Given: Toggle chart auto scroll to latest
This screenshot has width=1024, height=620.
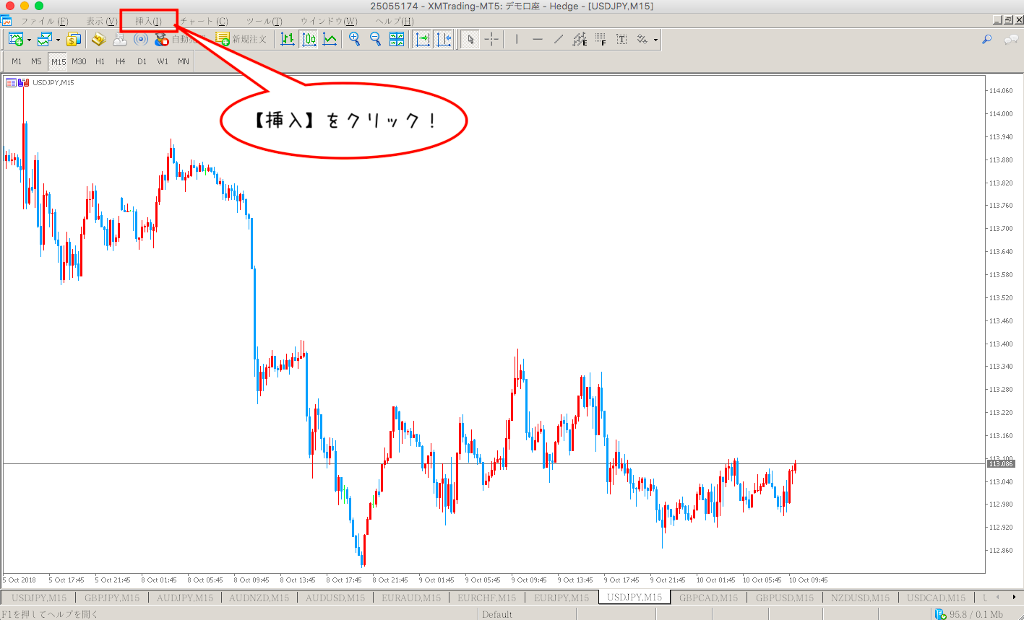Looking at the screenshot, I should pos(423,39).
